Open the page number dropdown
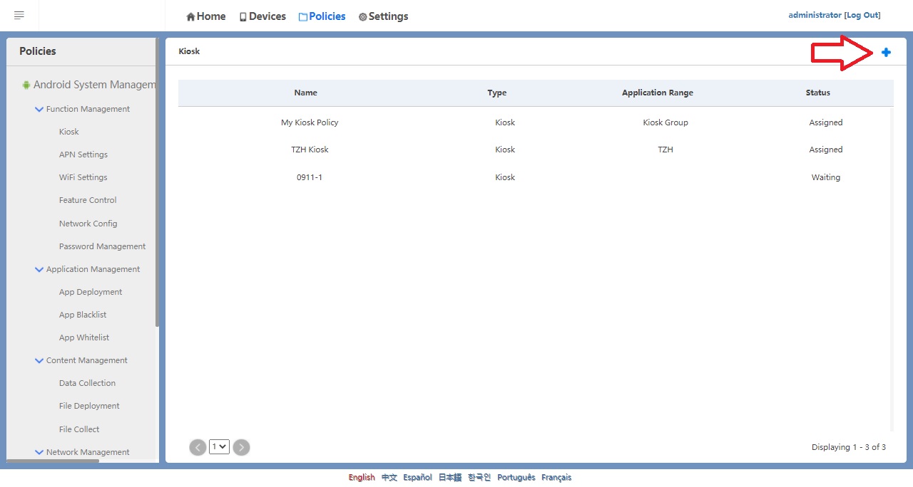This screenshot has height=487, width=913. (219, 447)
